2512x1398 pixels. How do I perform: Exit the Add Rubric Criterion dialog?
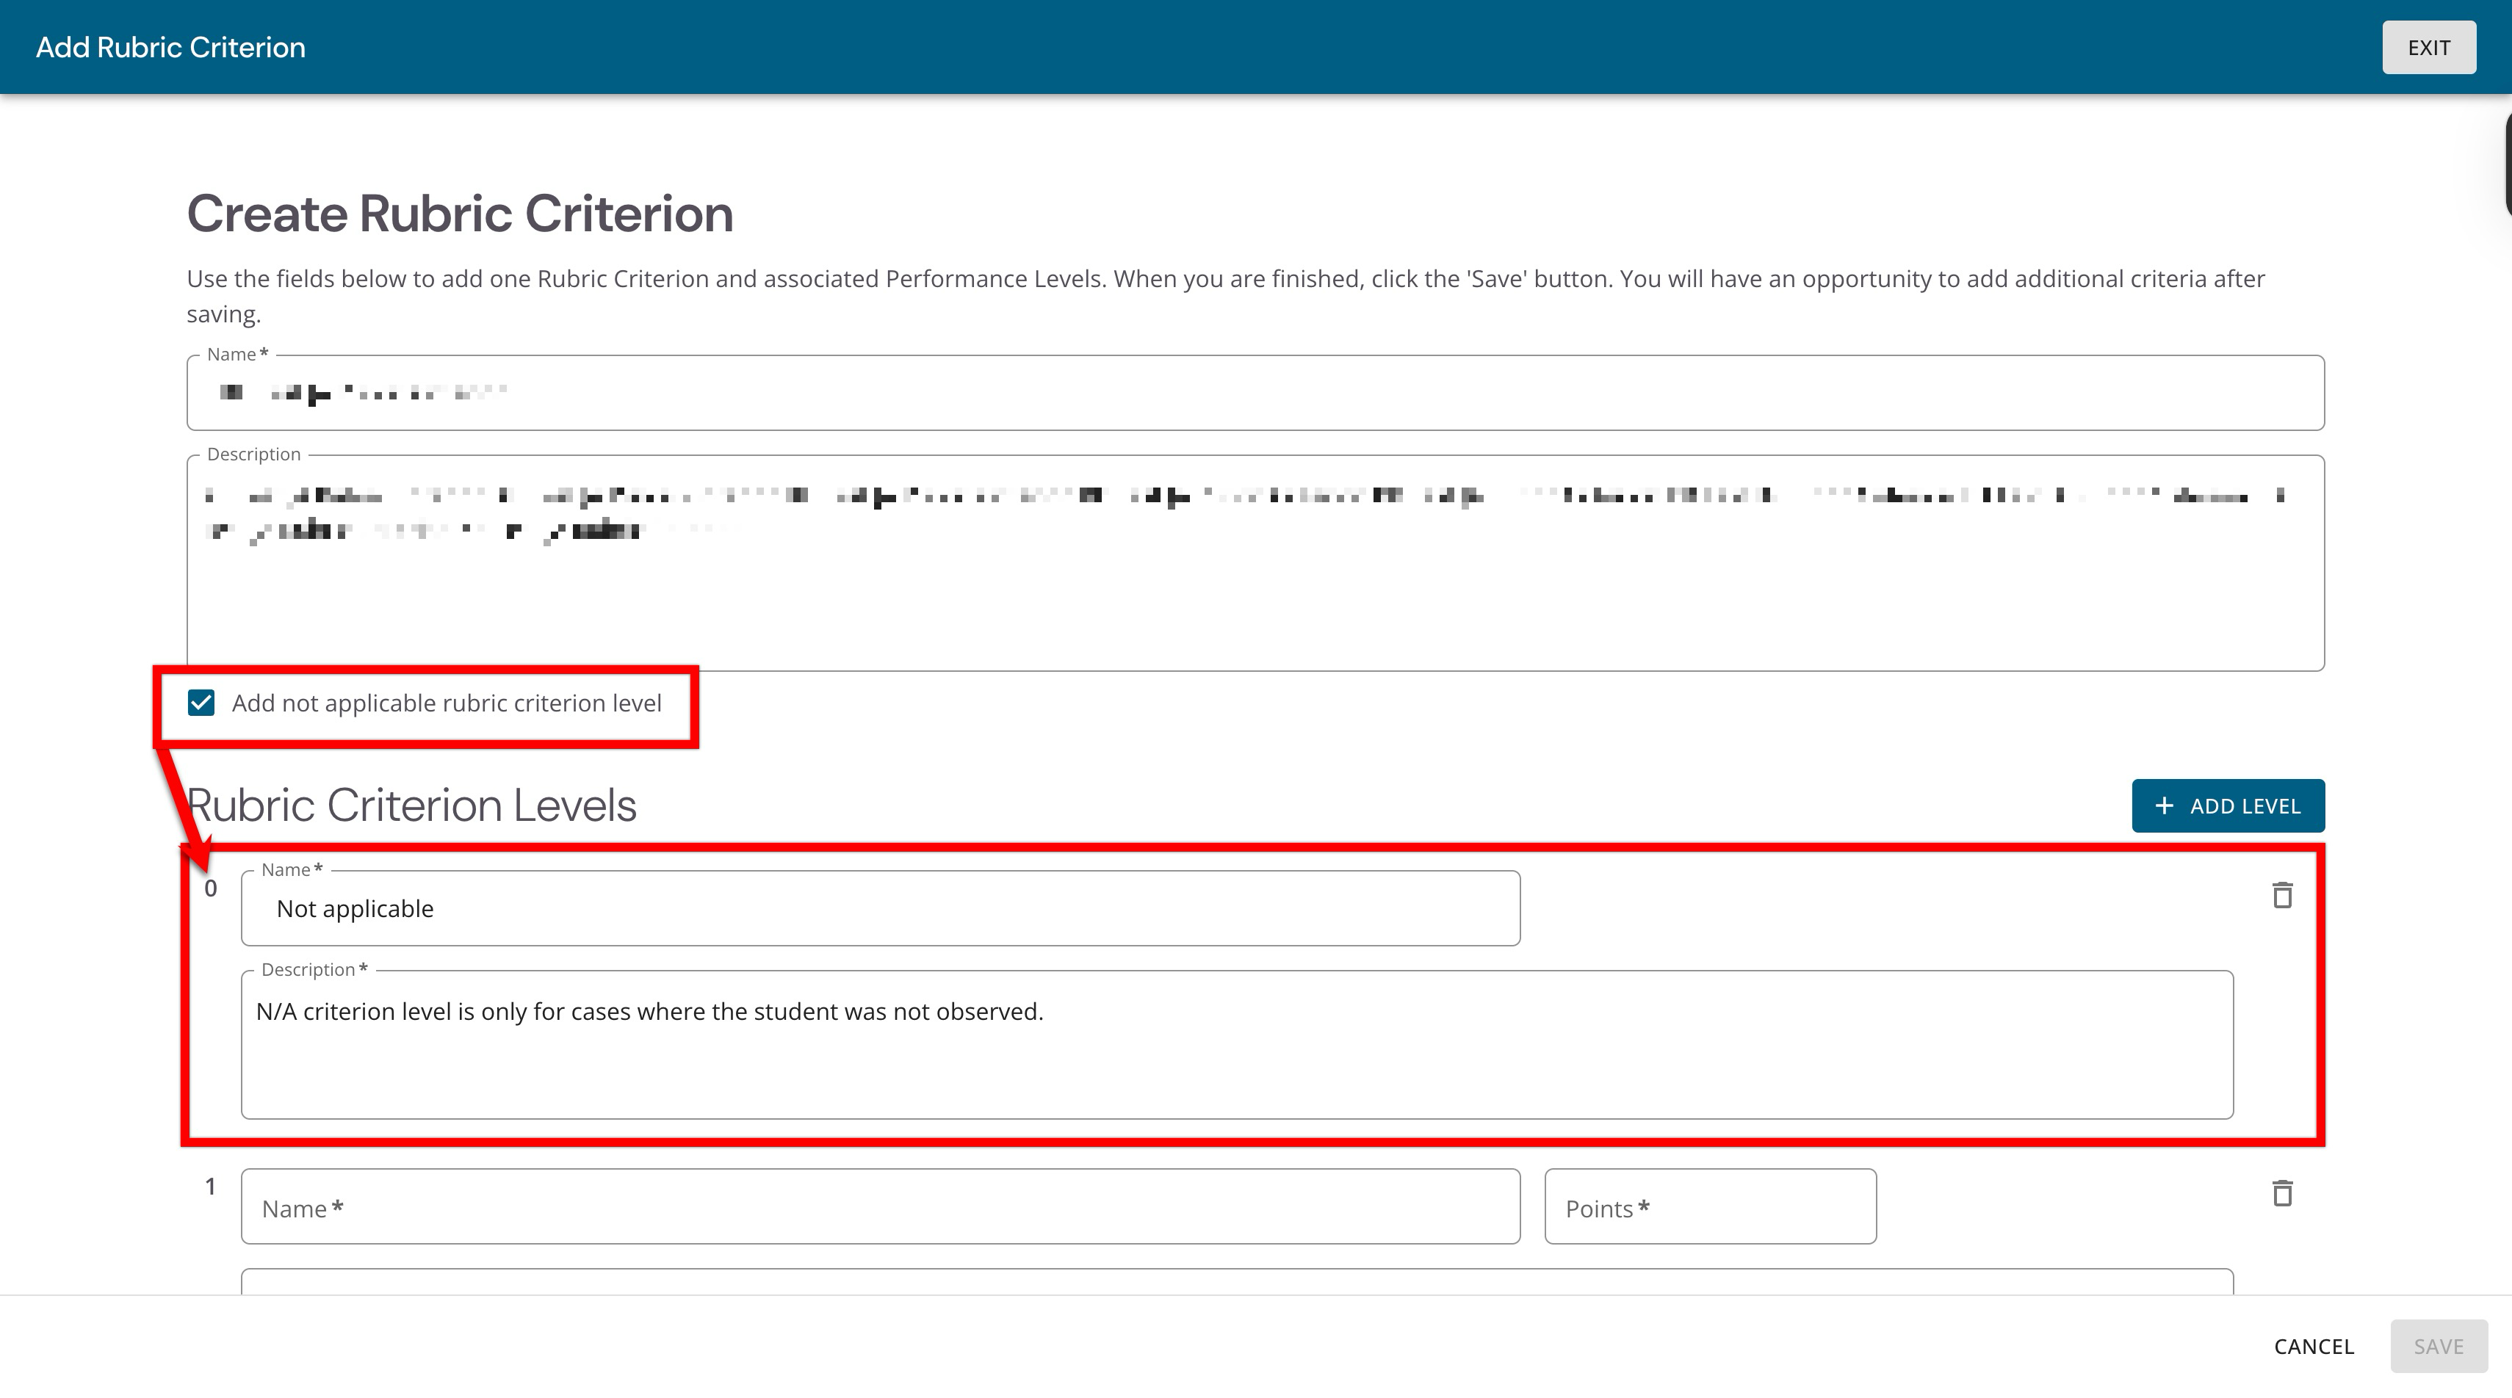pos(2428,48)
